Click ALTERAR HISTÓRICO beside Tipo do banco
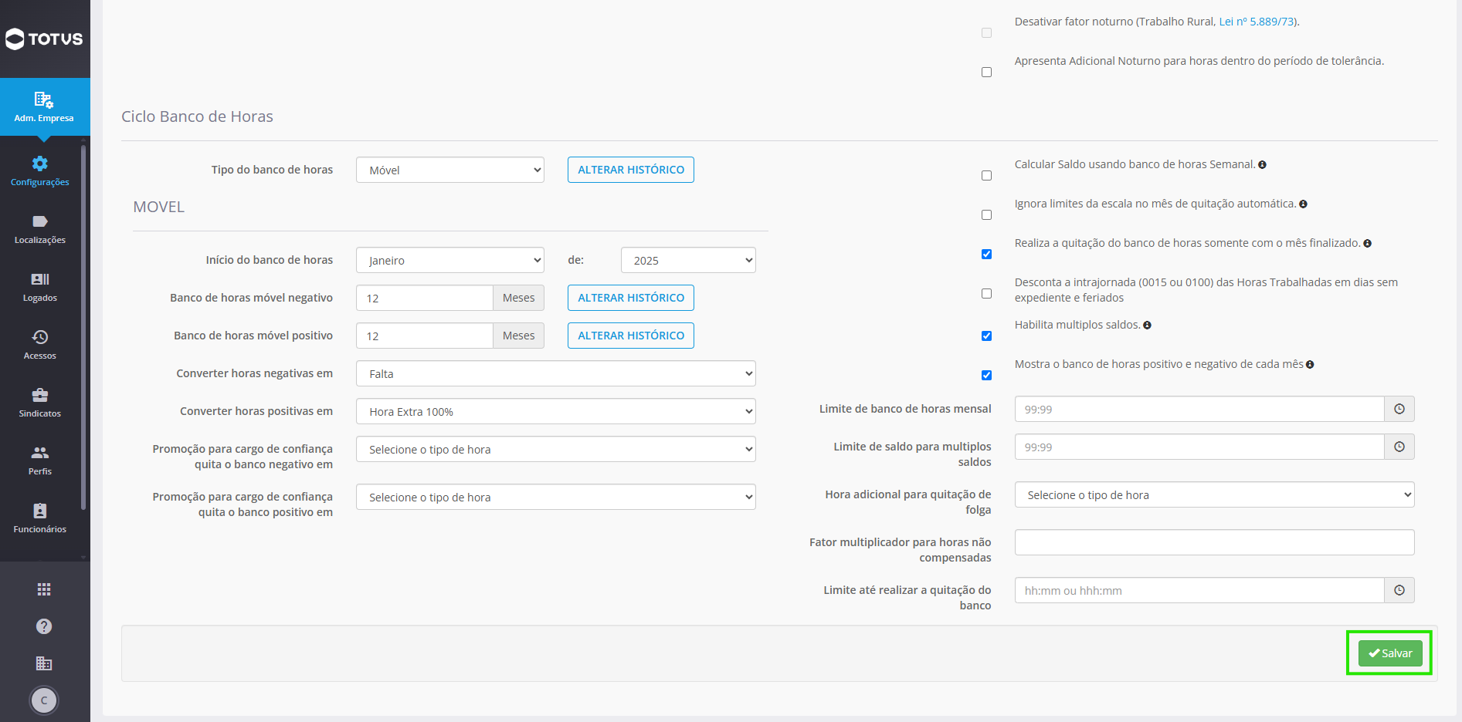The height and width of the screenshot is (722, 1462). pos(631,170)
